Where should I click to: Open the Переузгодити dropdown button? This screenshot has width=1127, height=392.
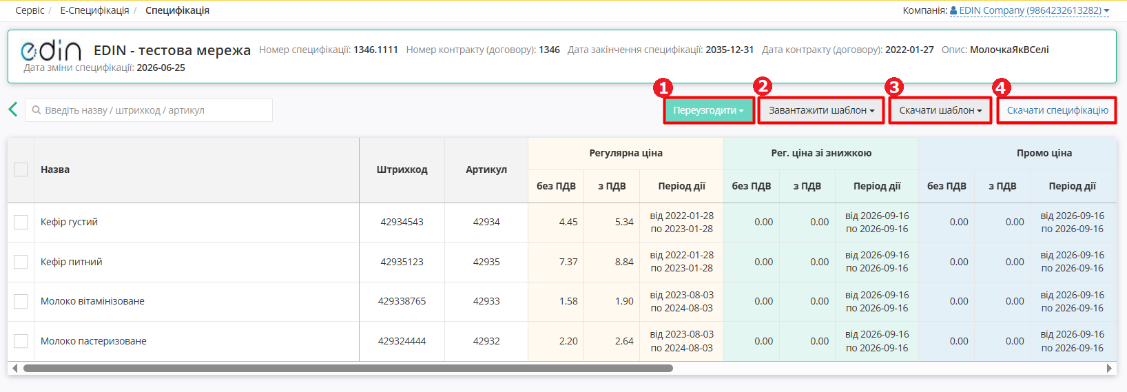point(708,110)
